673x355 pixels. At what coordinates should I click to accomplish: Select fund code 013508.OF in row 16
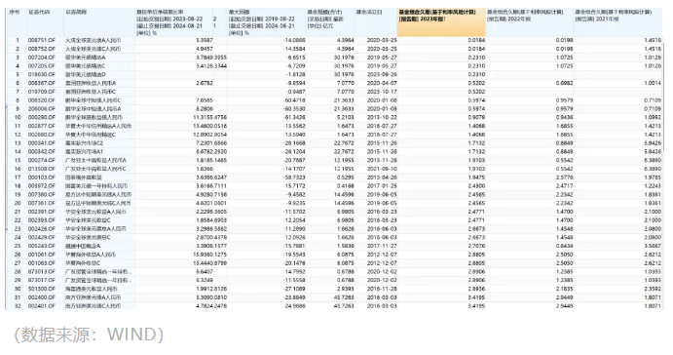(x=42, y=169)
